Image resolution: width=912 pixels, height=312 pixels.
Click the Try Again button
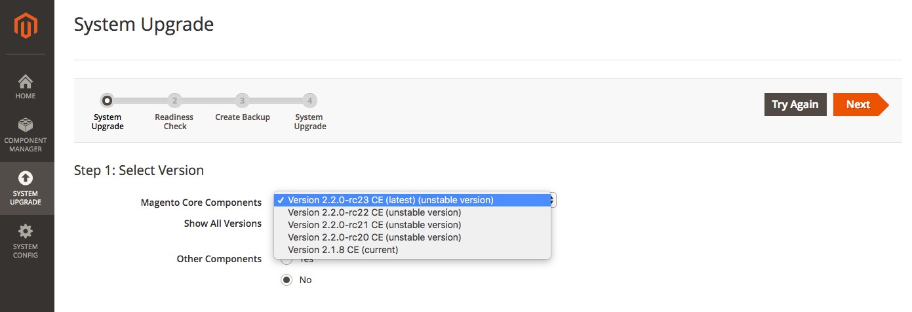click(795, 104)
